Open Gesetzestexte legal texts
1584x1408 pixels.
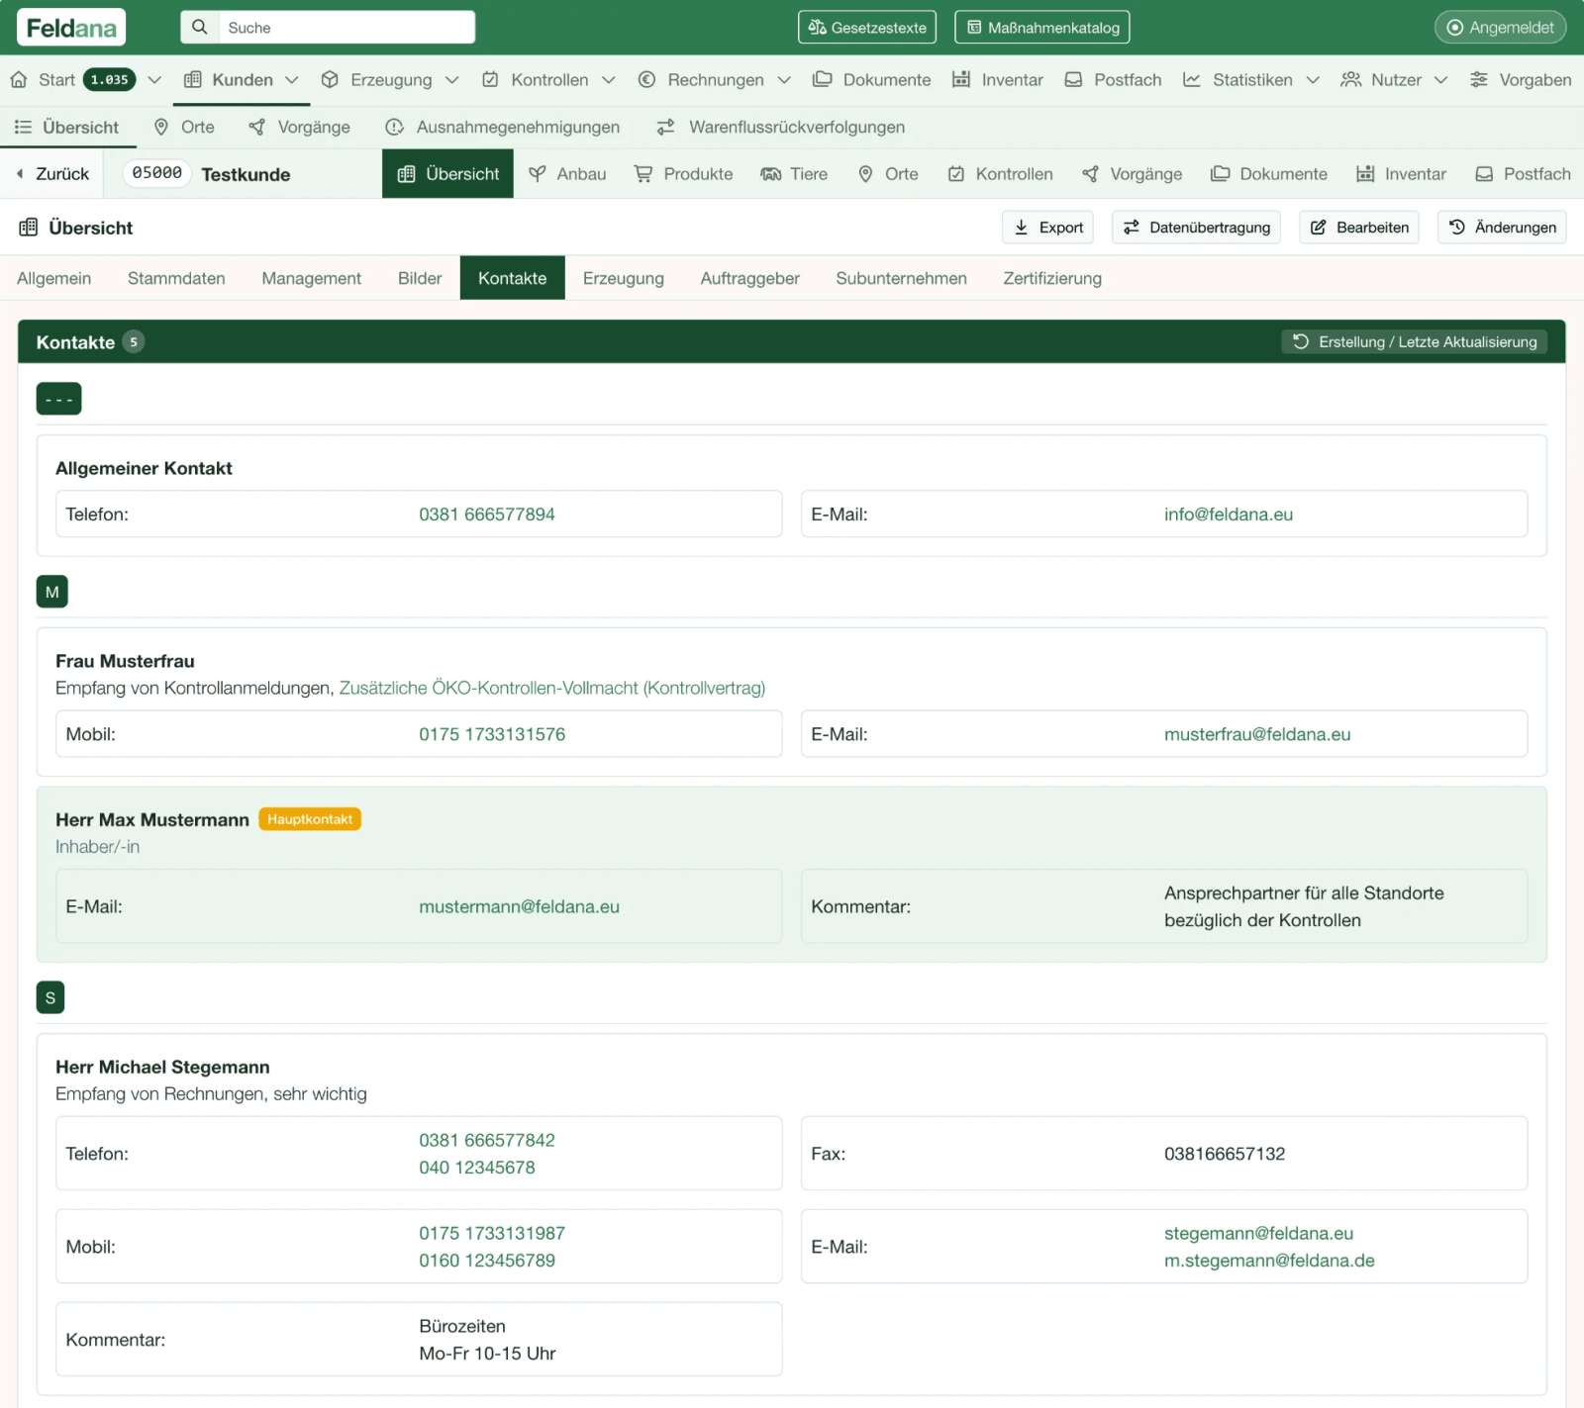tap(867, 28)
